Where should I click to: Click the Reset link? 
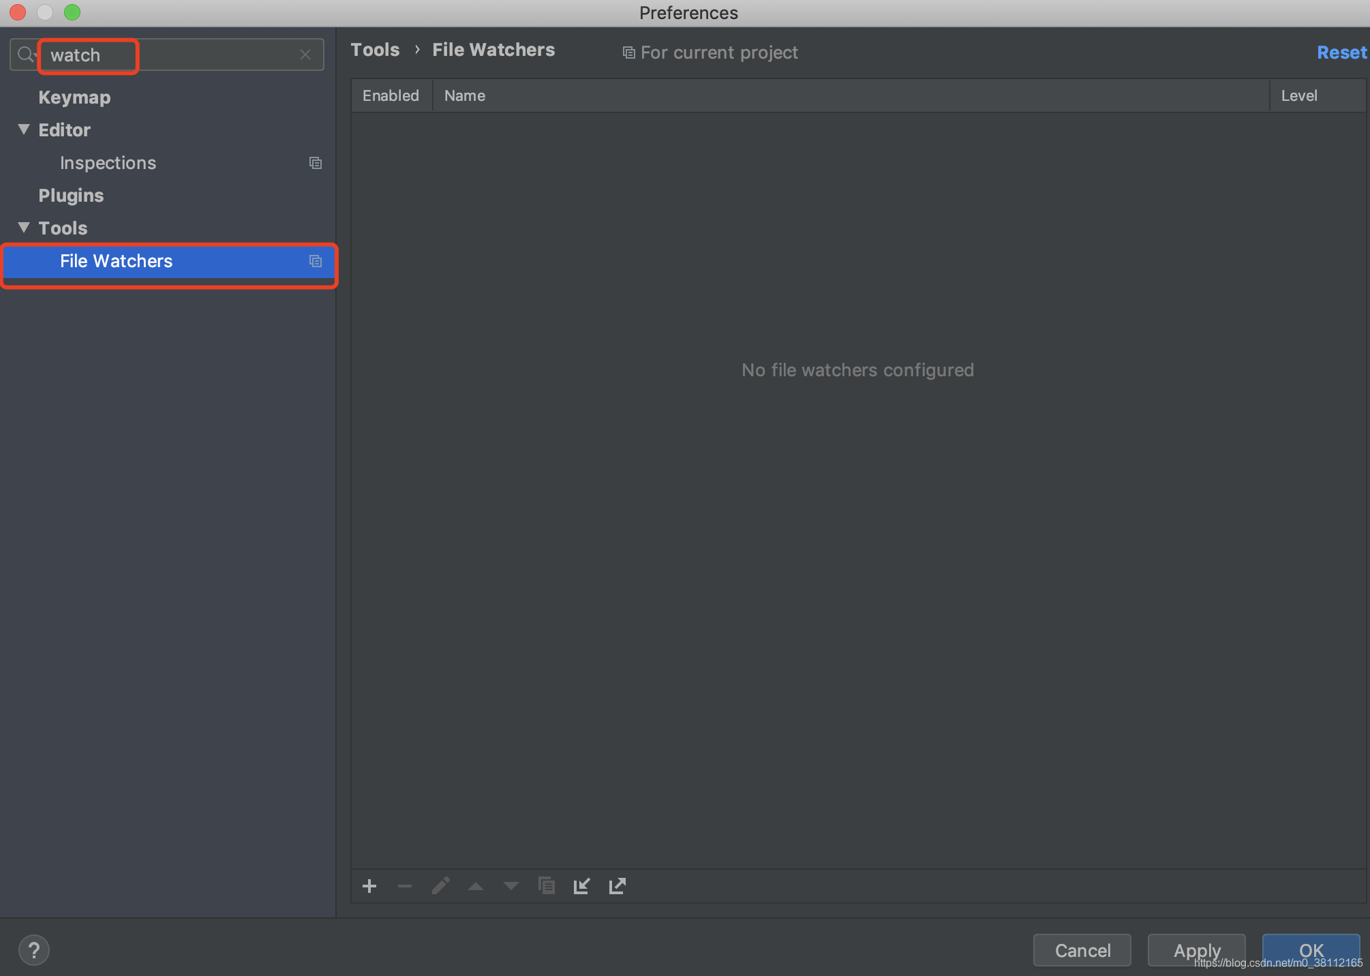1341,52
